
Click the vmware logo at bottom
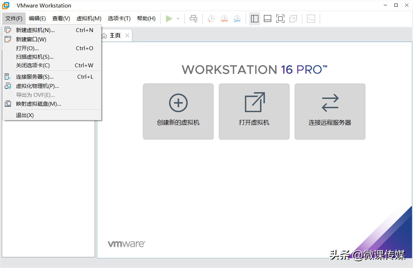coord(126,244)
